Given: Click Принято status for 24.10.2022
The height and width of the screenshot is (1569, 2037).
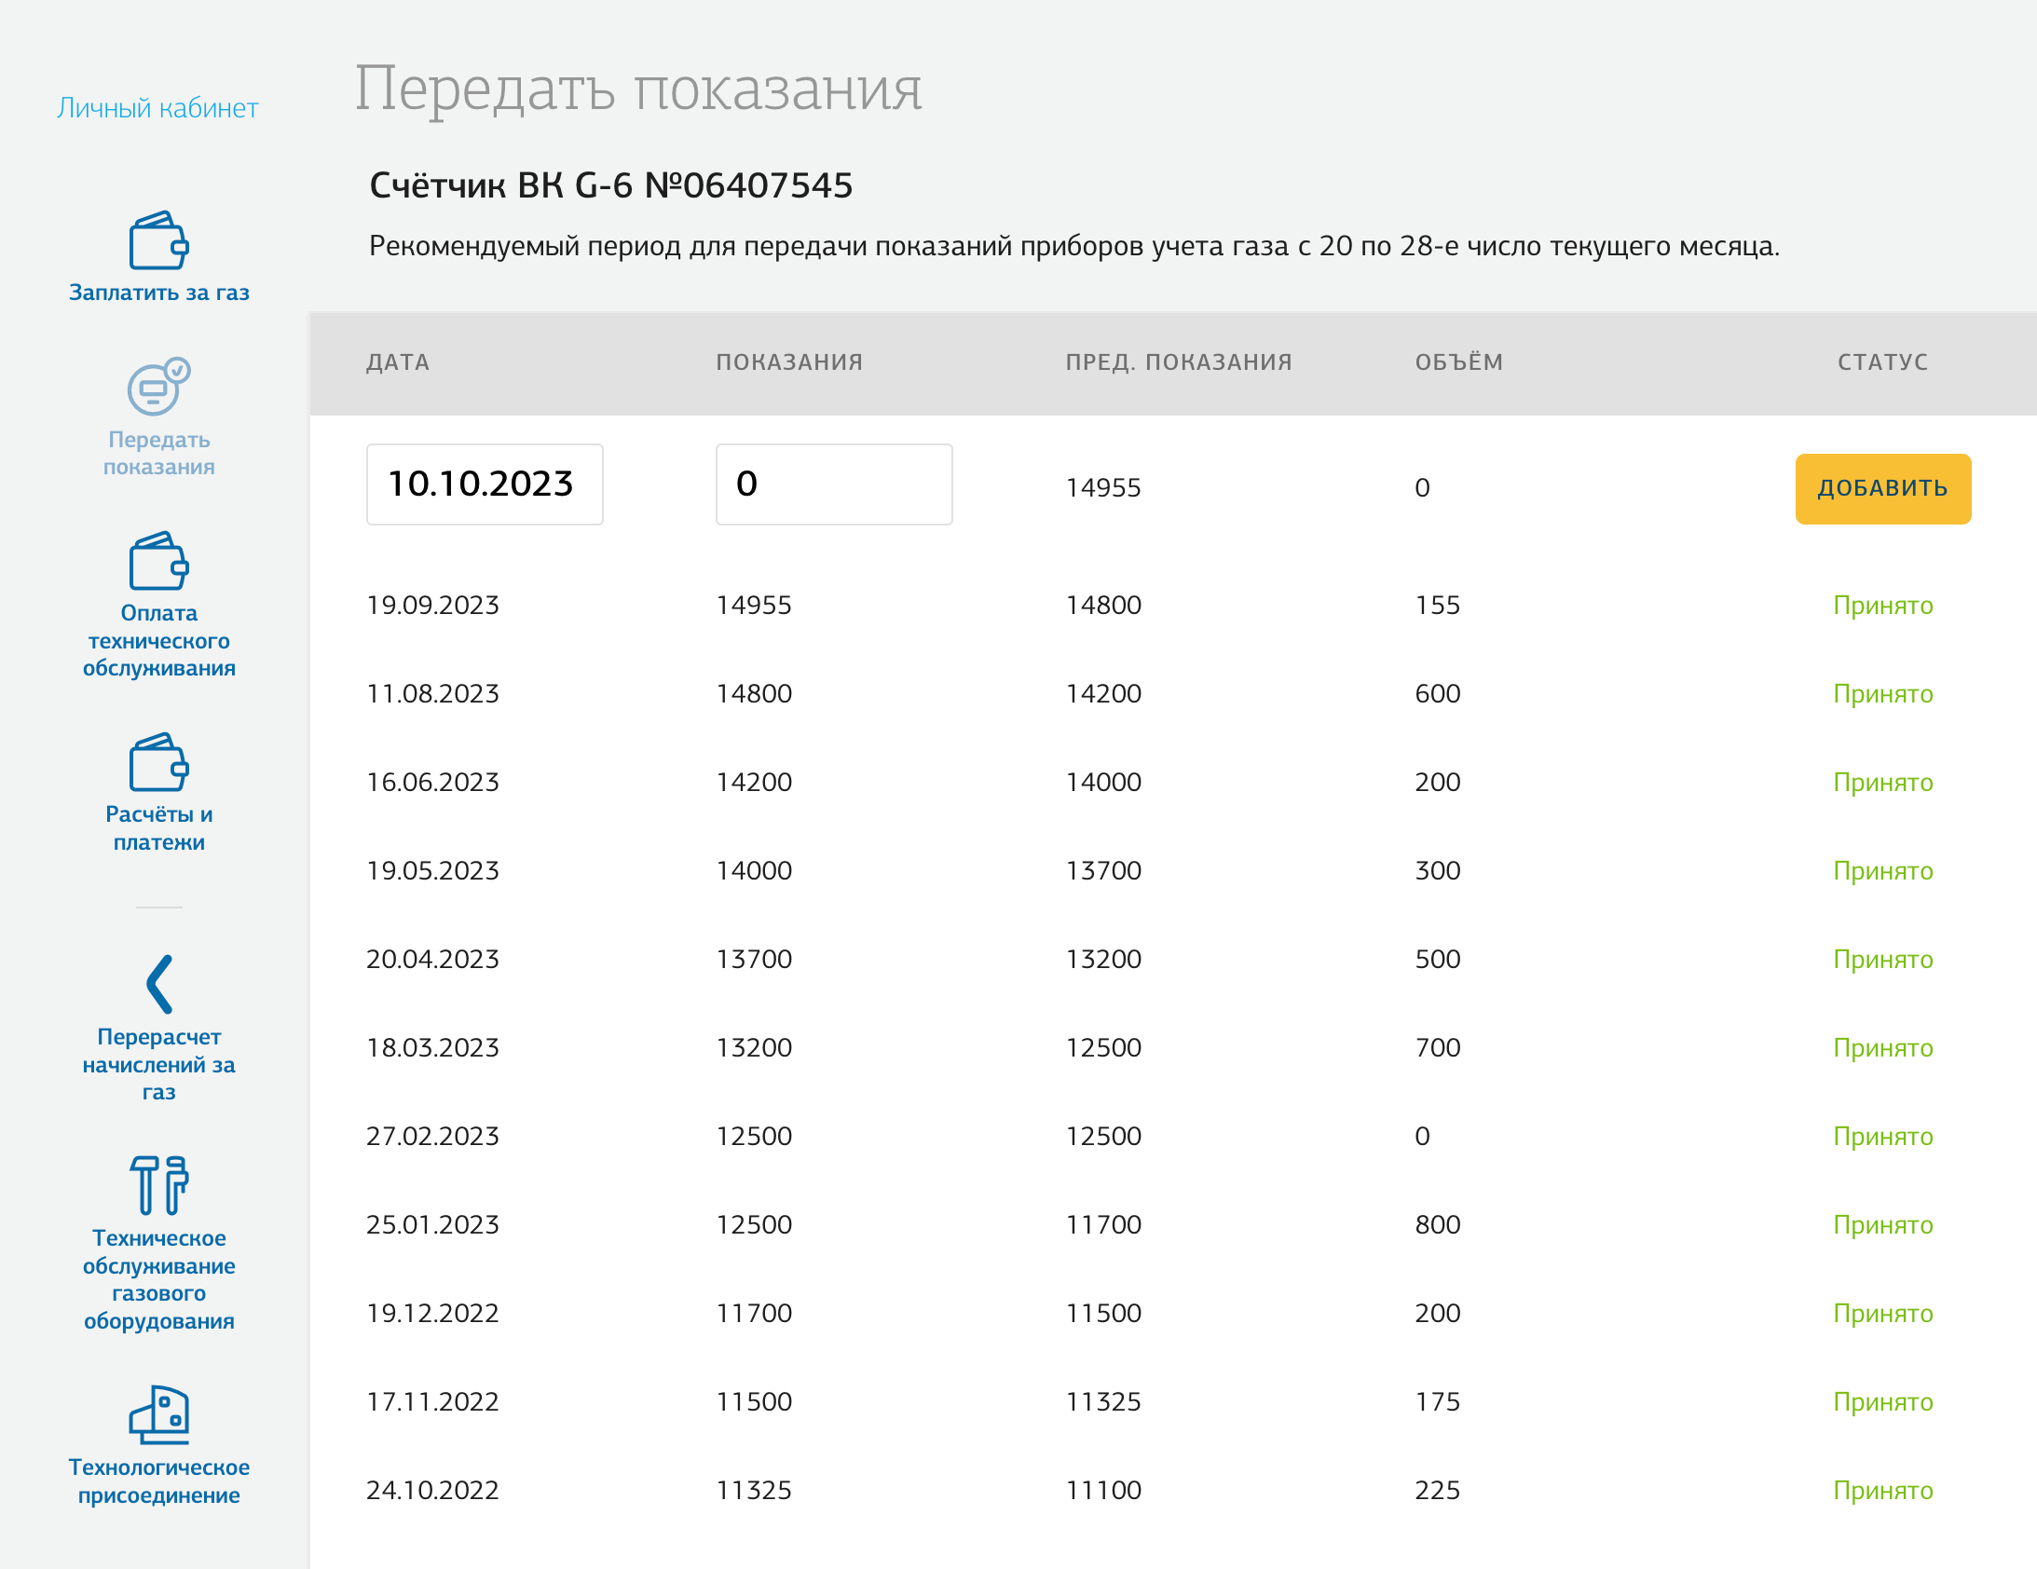Looking at the screenshot, I should coord(1883,1491).
